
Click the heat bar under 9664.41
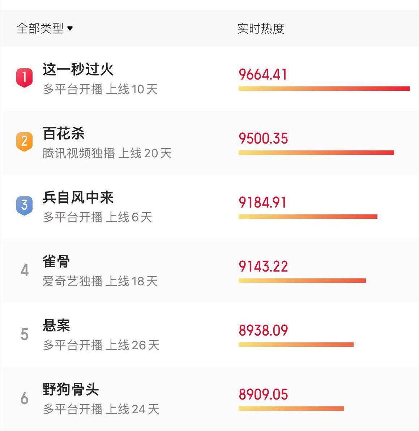tap(324, 89)
